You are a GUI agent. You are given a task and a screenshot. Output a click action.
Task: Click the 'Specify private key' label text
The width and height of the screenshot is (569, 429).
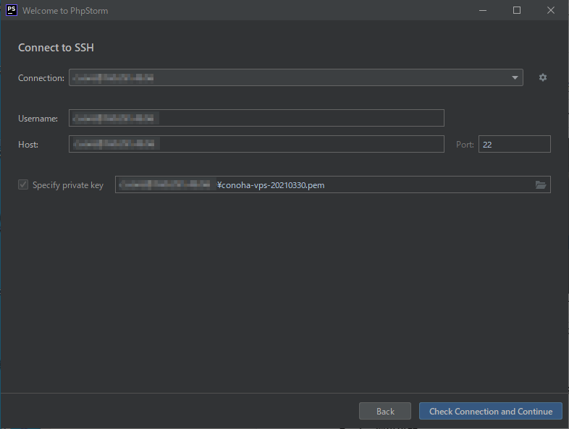pyautogui.click(x=68, y=185)
